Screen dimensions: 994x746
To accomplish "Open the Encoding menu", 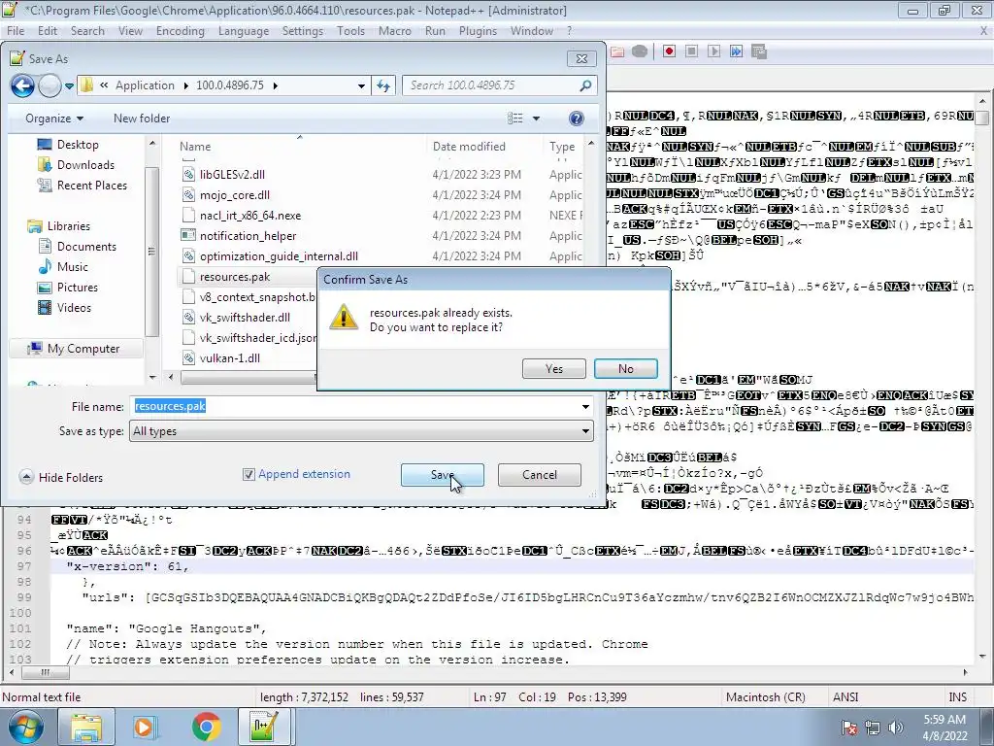I will coord(180,31).
